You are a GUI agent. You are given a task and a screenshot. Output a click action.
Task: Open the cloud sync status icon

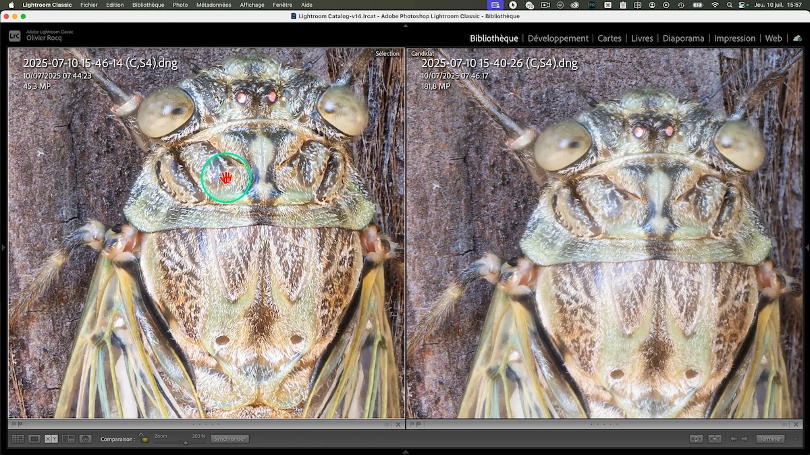(797, 38)
